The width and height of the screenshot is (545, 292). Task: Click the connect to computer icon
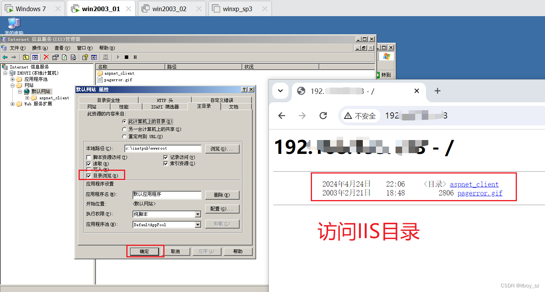pyautogui.click(x=106, y=57)
